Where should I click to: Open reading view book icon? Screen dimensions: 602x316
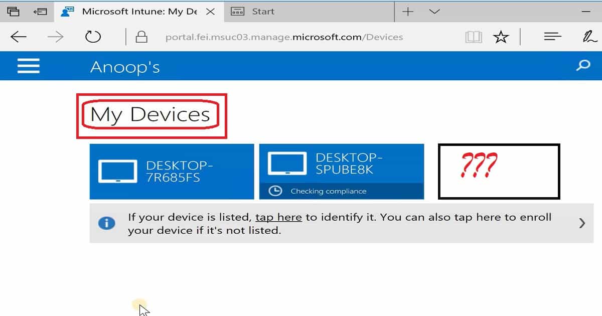(474, 37)
